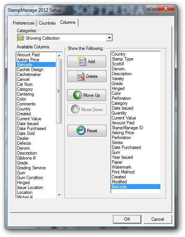The height and width of the screenshot is (237, 185).
Task: Click the green Move Up arrow icon
Action: (x=77, y=95)
